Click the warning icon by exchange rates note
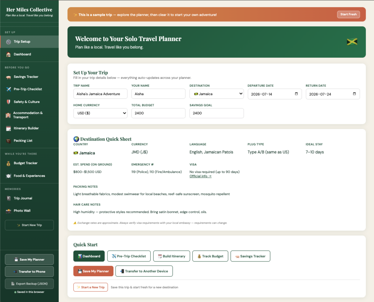 75,223
